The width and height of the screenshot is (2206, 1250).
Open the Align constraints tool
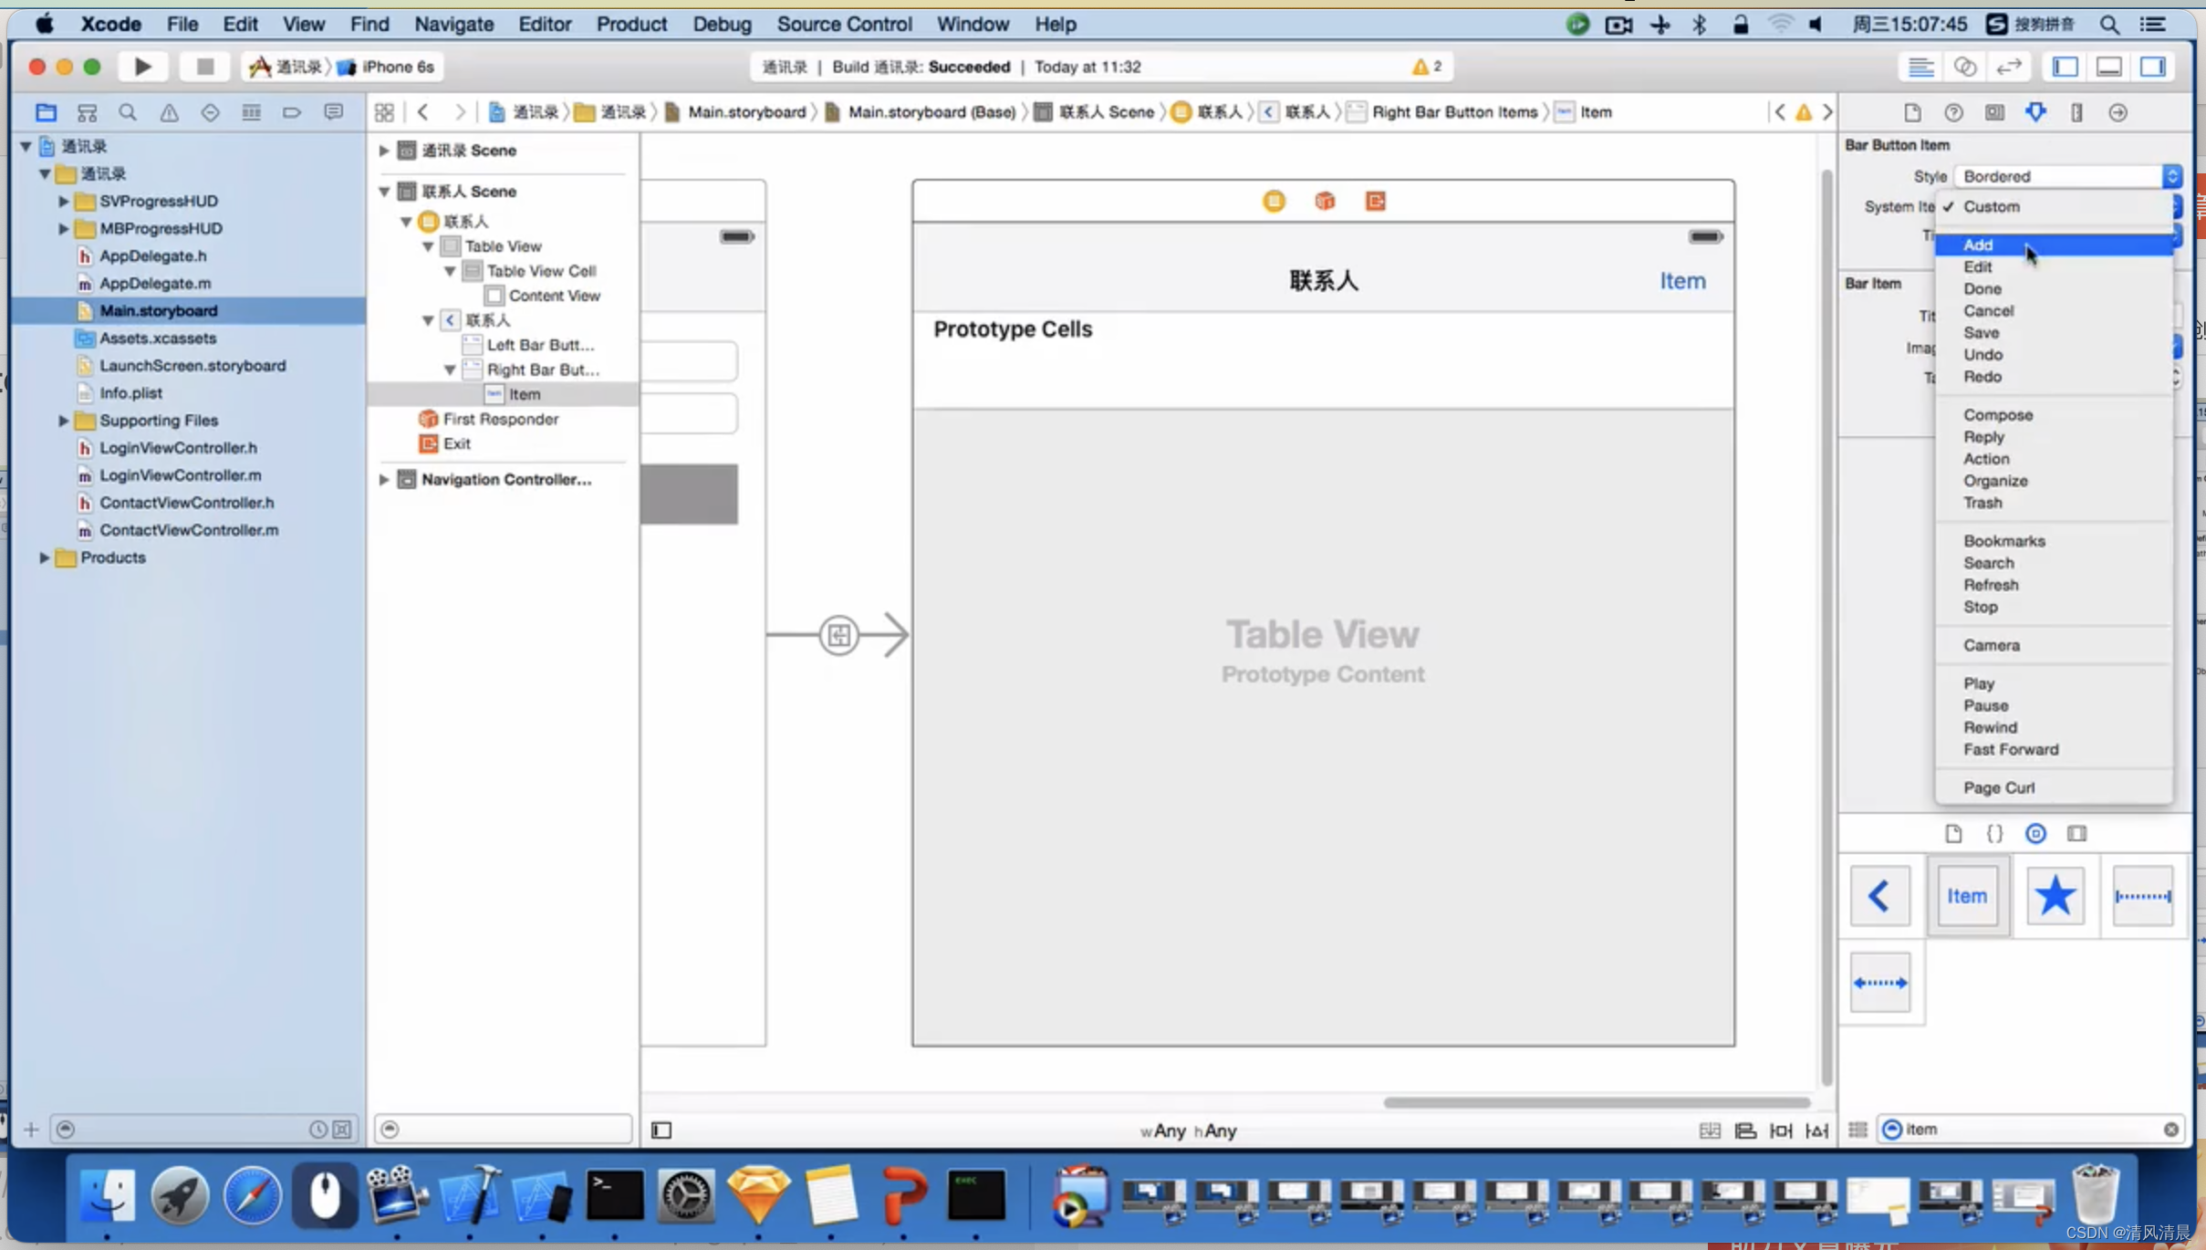tap(1744, 1130)
